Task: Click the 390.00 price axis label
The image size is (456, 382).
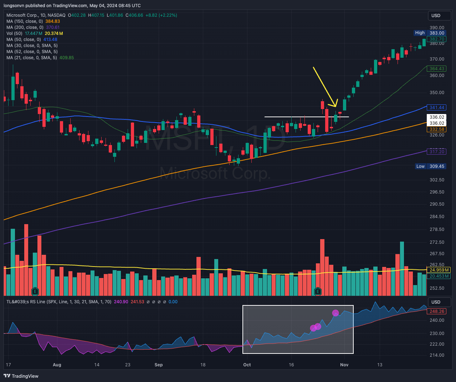Action: click(x=437, y=28)
